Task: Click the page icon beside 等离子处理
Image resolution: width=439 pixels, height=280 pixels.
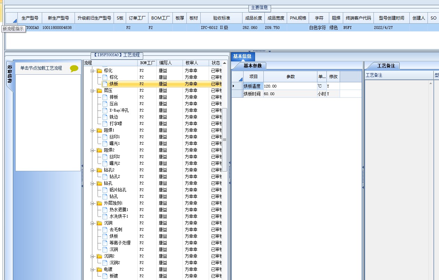Action: pos(105,243)
